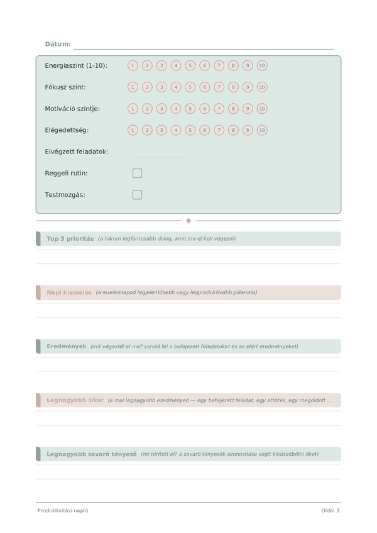Click the Produktivitási napló footer text

63,510
